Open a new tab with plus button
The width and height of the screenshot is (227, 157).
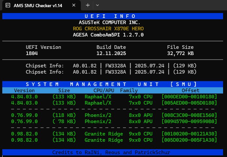(88, 6)
